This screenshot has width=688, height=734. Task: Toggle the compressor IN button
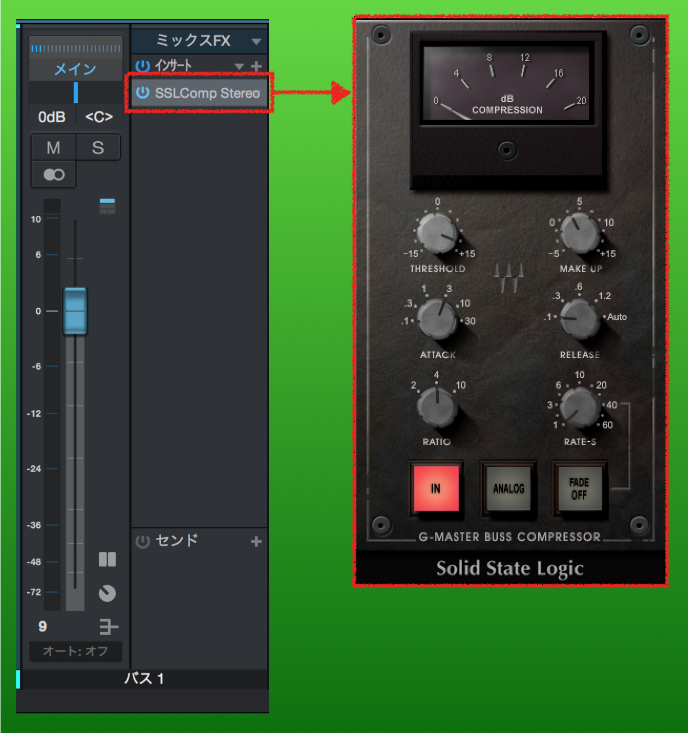click(x=436, y=488)
